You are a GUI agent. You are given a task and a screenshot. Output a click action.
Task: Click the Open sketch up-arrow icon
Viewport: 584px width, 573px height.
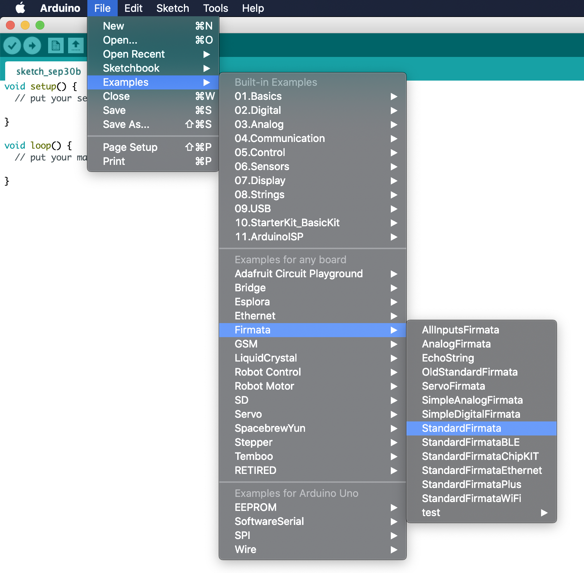[76, 46]
